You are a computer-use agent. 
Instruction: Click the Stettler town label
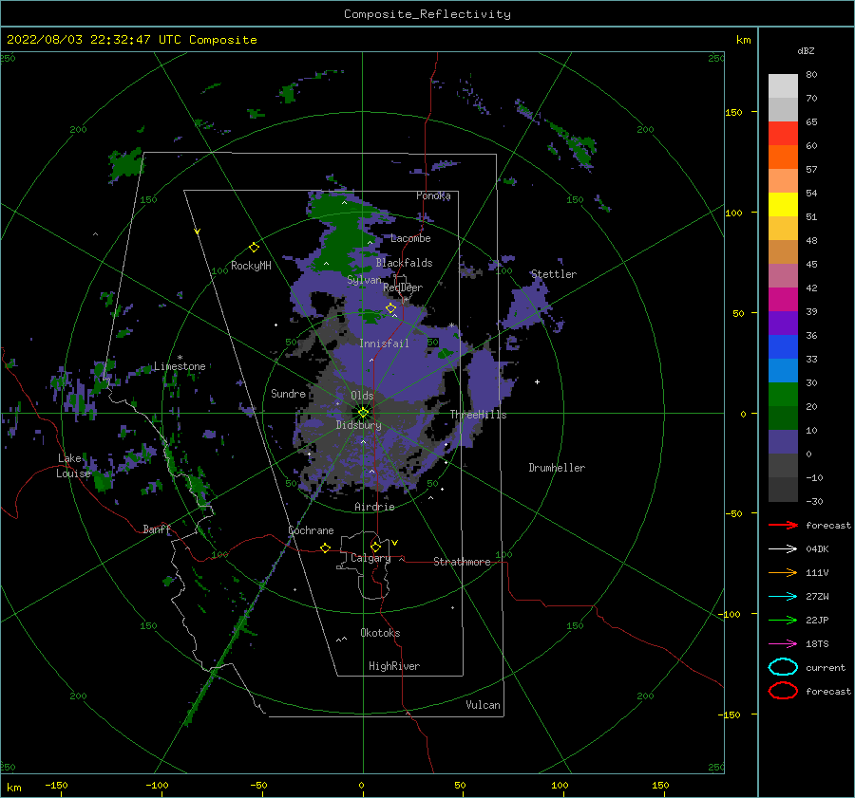554,274
